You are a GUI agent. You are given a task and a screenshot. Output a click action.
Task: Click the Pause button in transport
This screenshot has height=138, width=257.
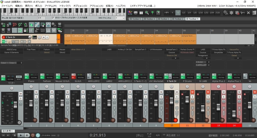coord(27,135)
